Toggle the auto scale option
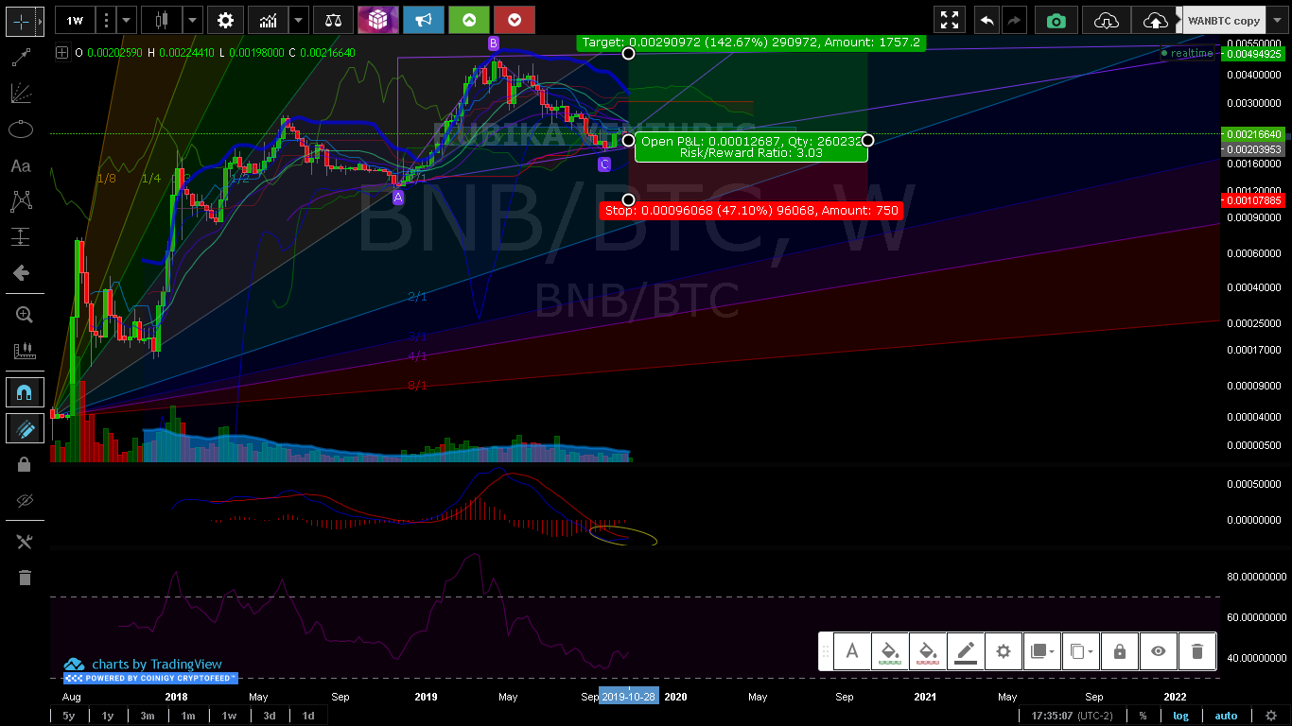Image resolution: width=1292 pixels, height=726 pixels. [1226, 716]
